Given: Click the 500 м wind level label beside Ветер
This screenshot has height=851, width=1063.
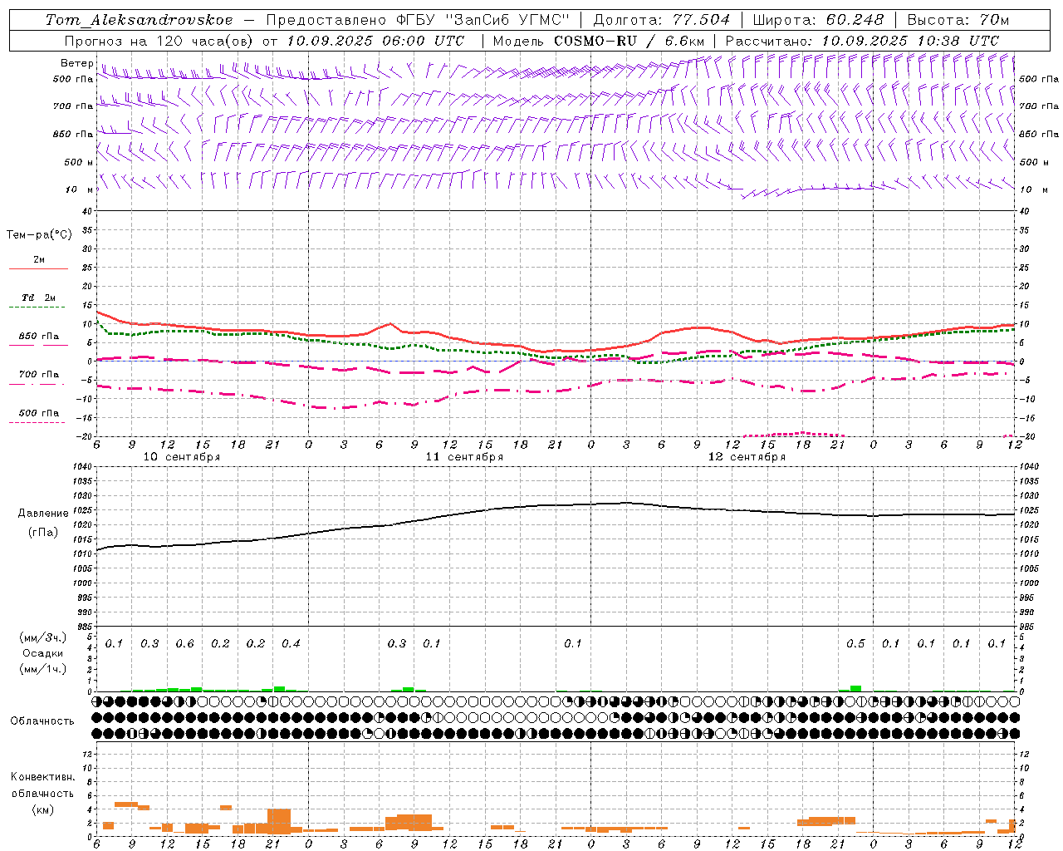Looking at the screenshot, I should [x=77, y=162].
